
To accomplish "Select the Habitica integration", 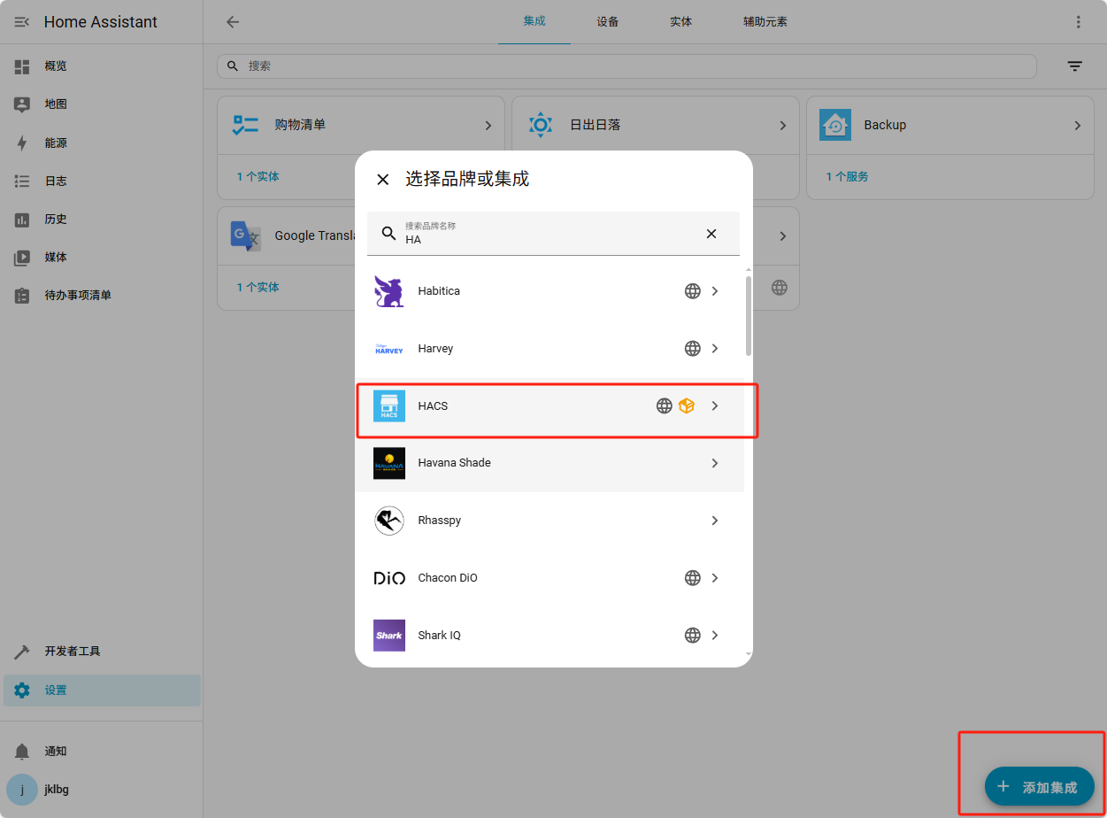I will (550, 291).
